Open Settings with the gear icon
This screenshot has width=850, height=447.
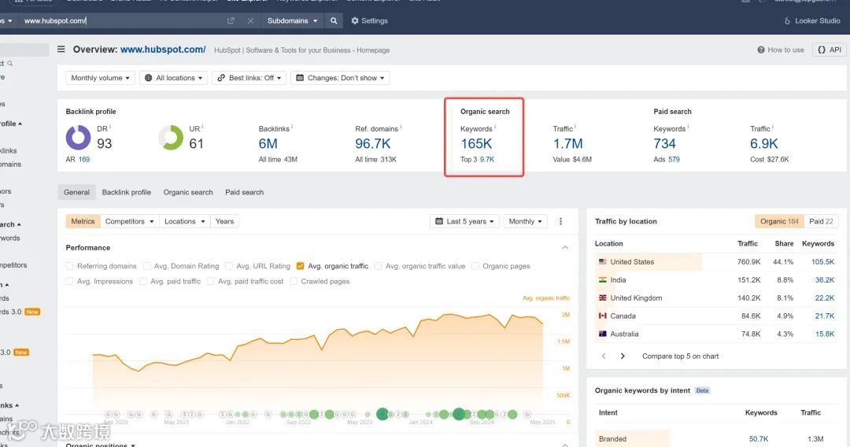click(369, 20)
